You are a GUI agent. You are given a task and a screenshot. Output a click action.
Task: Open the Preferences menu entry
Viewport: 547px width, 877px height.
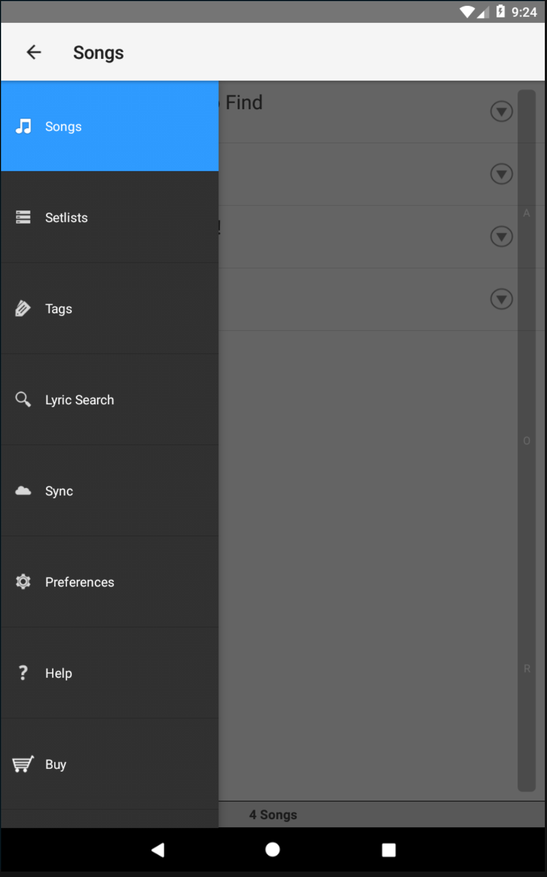tap(80, 582)
